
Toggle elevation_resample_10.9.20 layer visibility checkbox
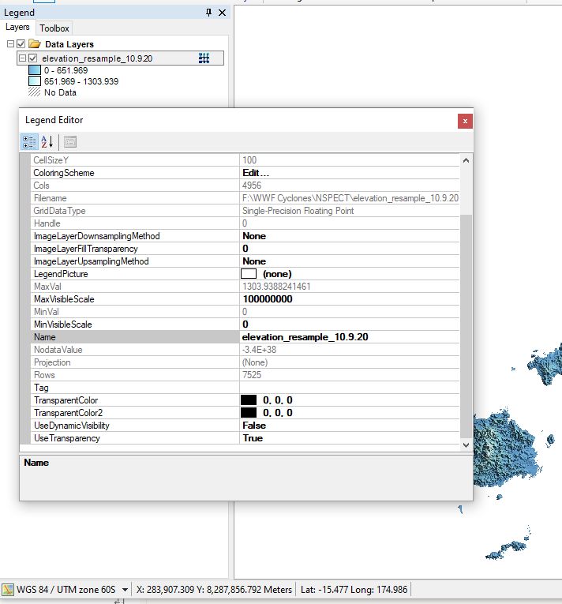coord(32,58)
